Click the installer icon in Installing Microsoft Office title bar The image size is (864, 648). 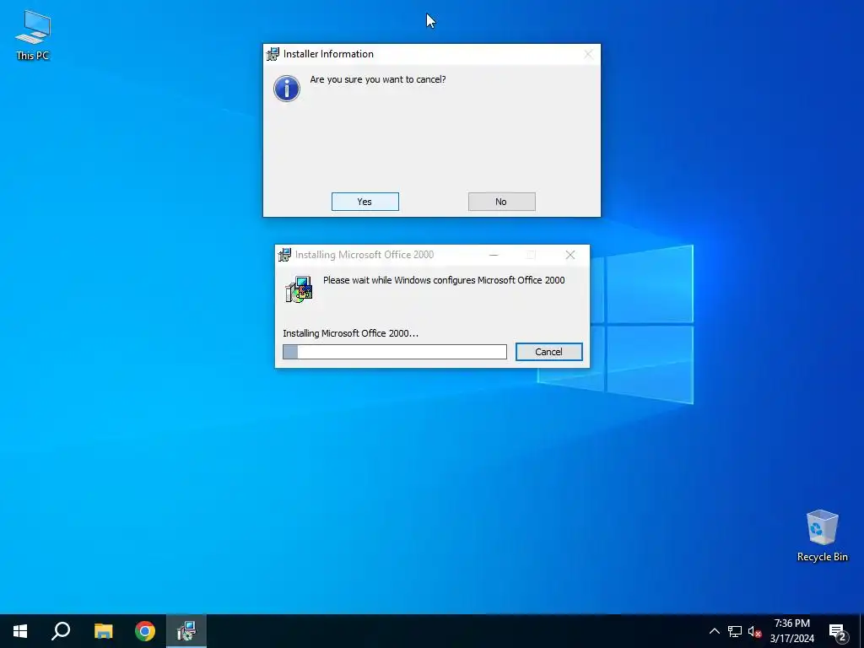point(284,255)
